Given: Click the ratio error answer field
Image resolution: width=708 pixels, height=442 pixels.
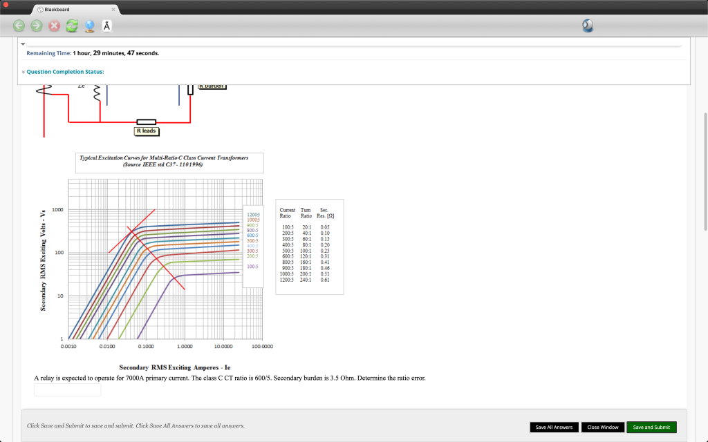Looking at the screenshot, I should [68, 390].
